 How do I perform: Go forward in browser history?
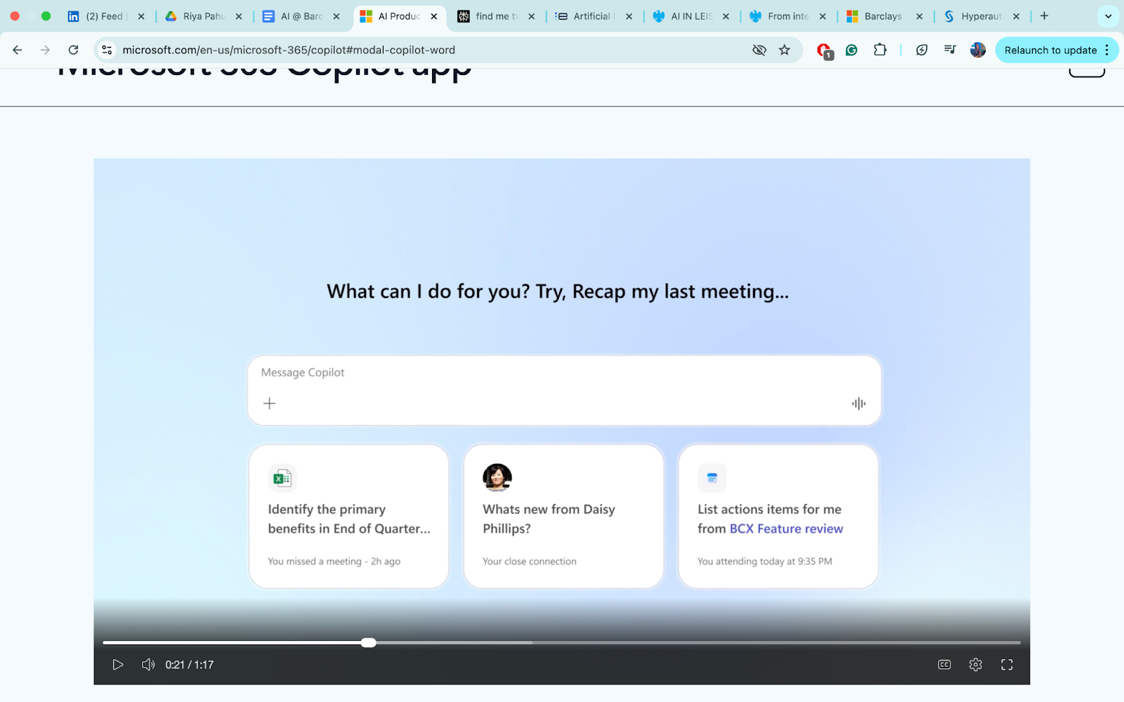45,50
